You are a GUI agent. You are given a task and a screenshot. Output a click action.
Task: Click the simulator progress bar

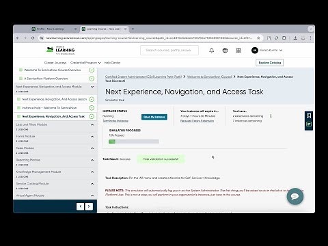pyautogui.click(x=134, y=141)
